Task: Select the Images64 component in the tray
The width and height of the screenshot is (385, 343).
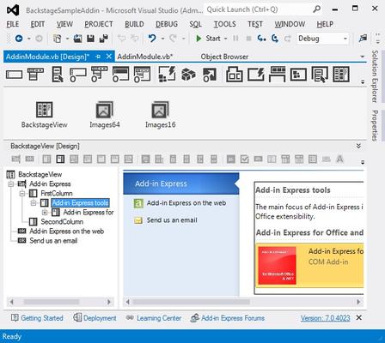Action: coord(105,115)
